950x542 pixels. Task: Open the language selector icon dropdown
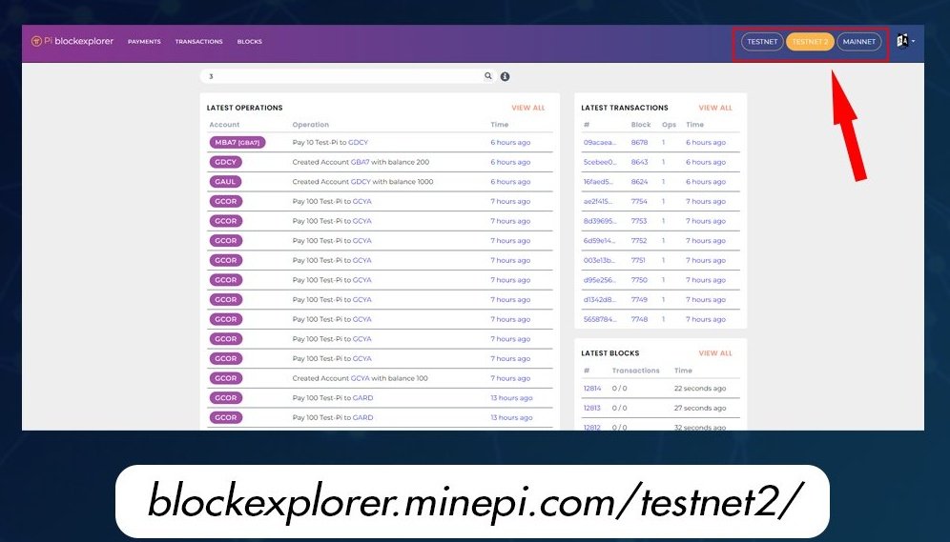point(905,41)
